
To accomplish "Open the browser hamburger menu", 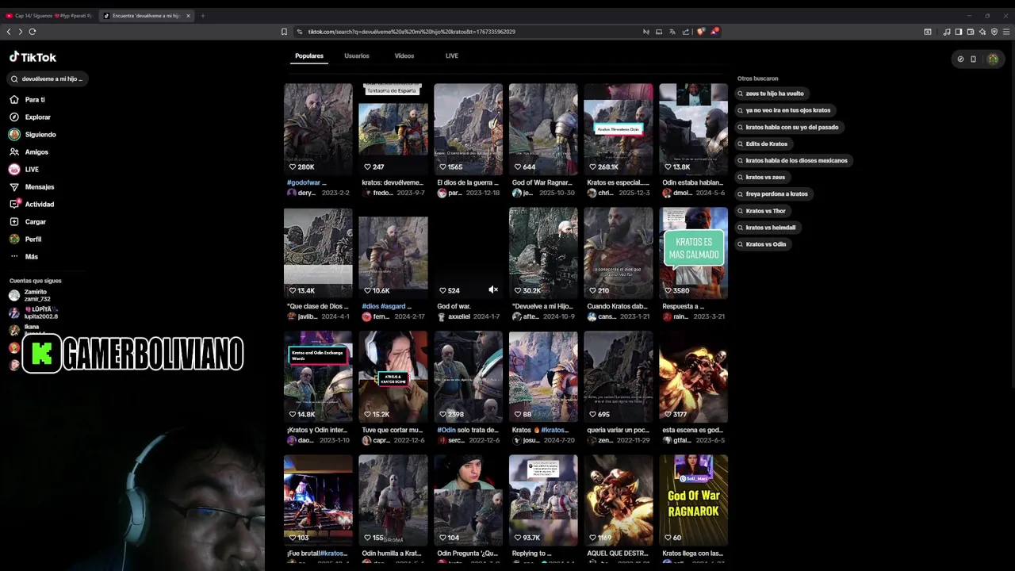I will [1007, 32].
